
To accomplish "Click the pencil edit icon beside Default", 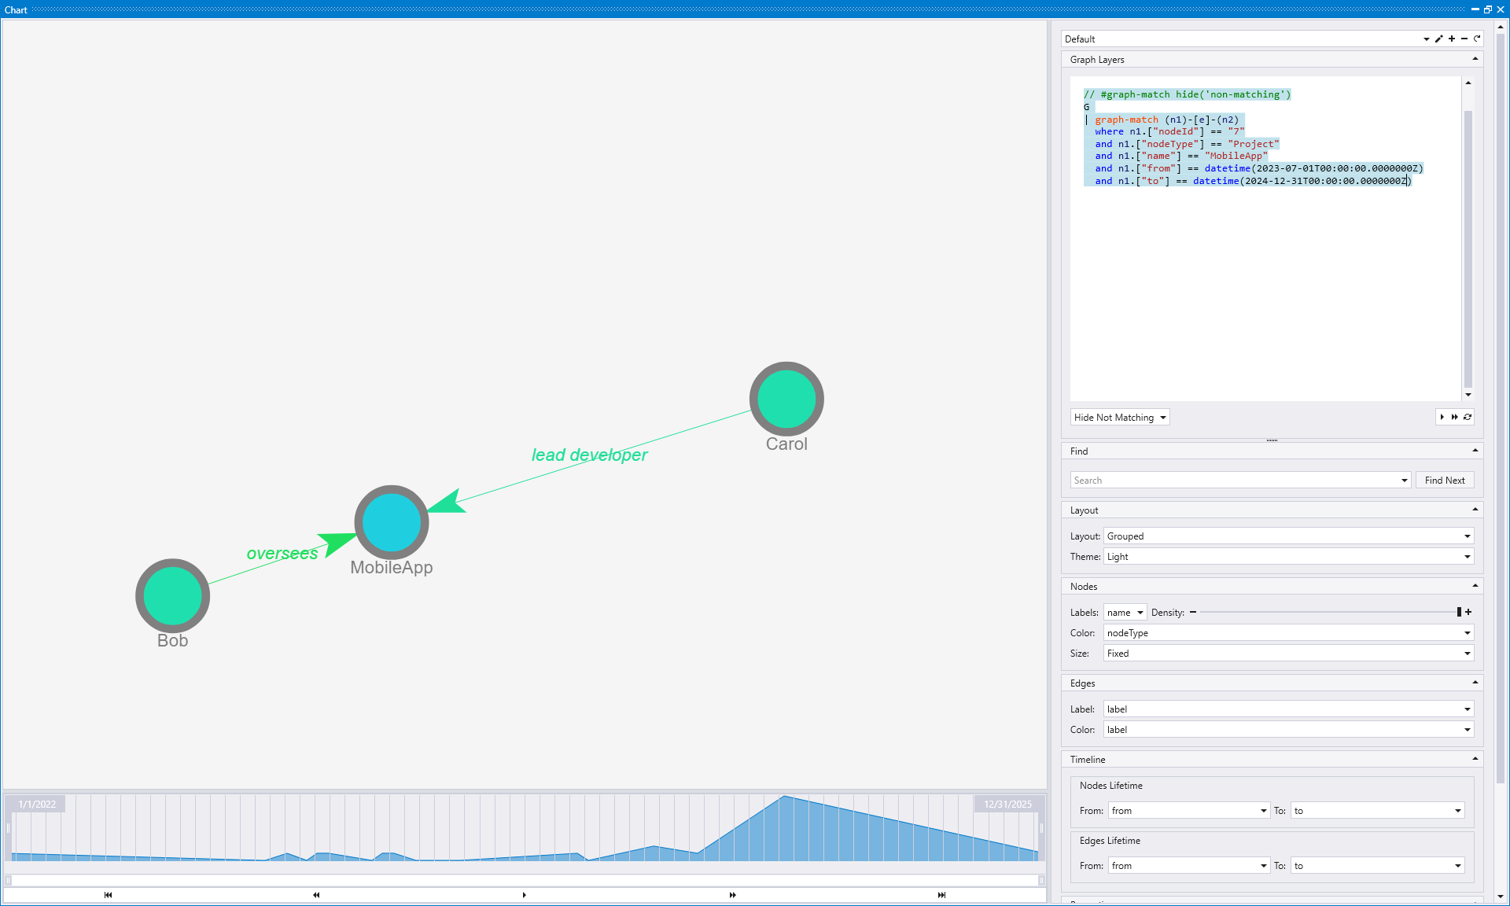I will coord(1438,39).
